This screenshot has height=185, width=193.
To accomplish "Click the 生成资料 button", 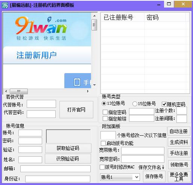I will [x=179, y=142].
